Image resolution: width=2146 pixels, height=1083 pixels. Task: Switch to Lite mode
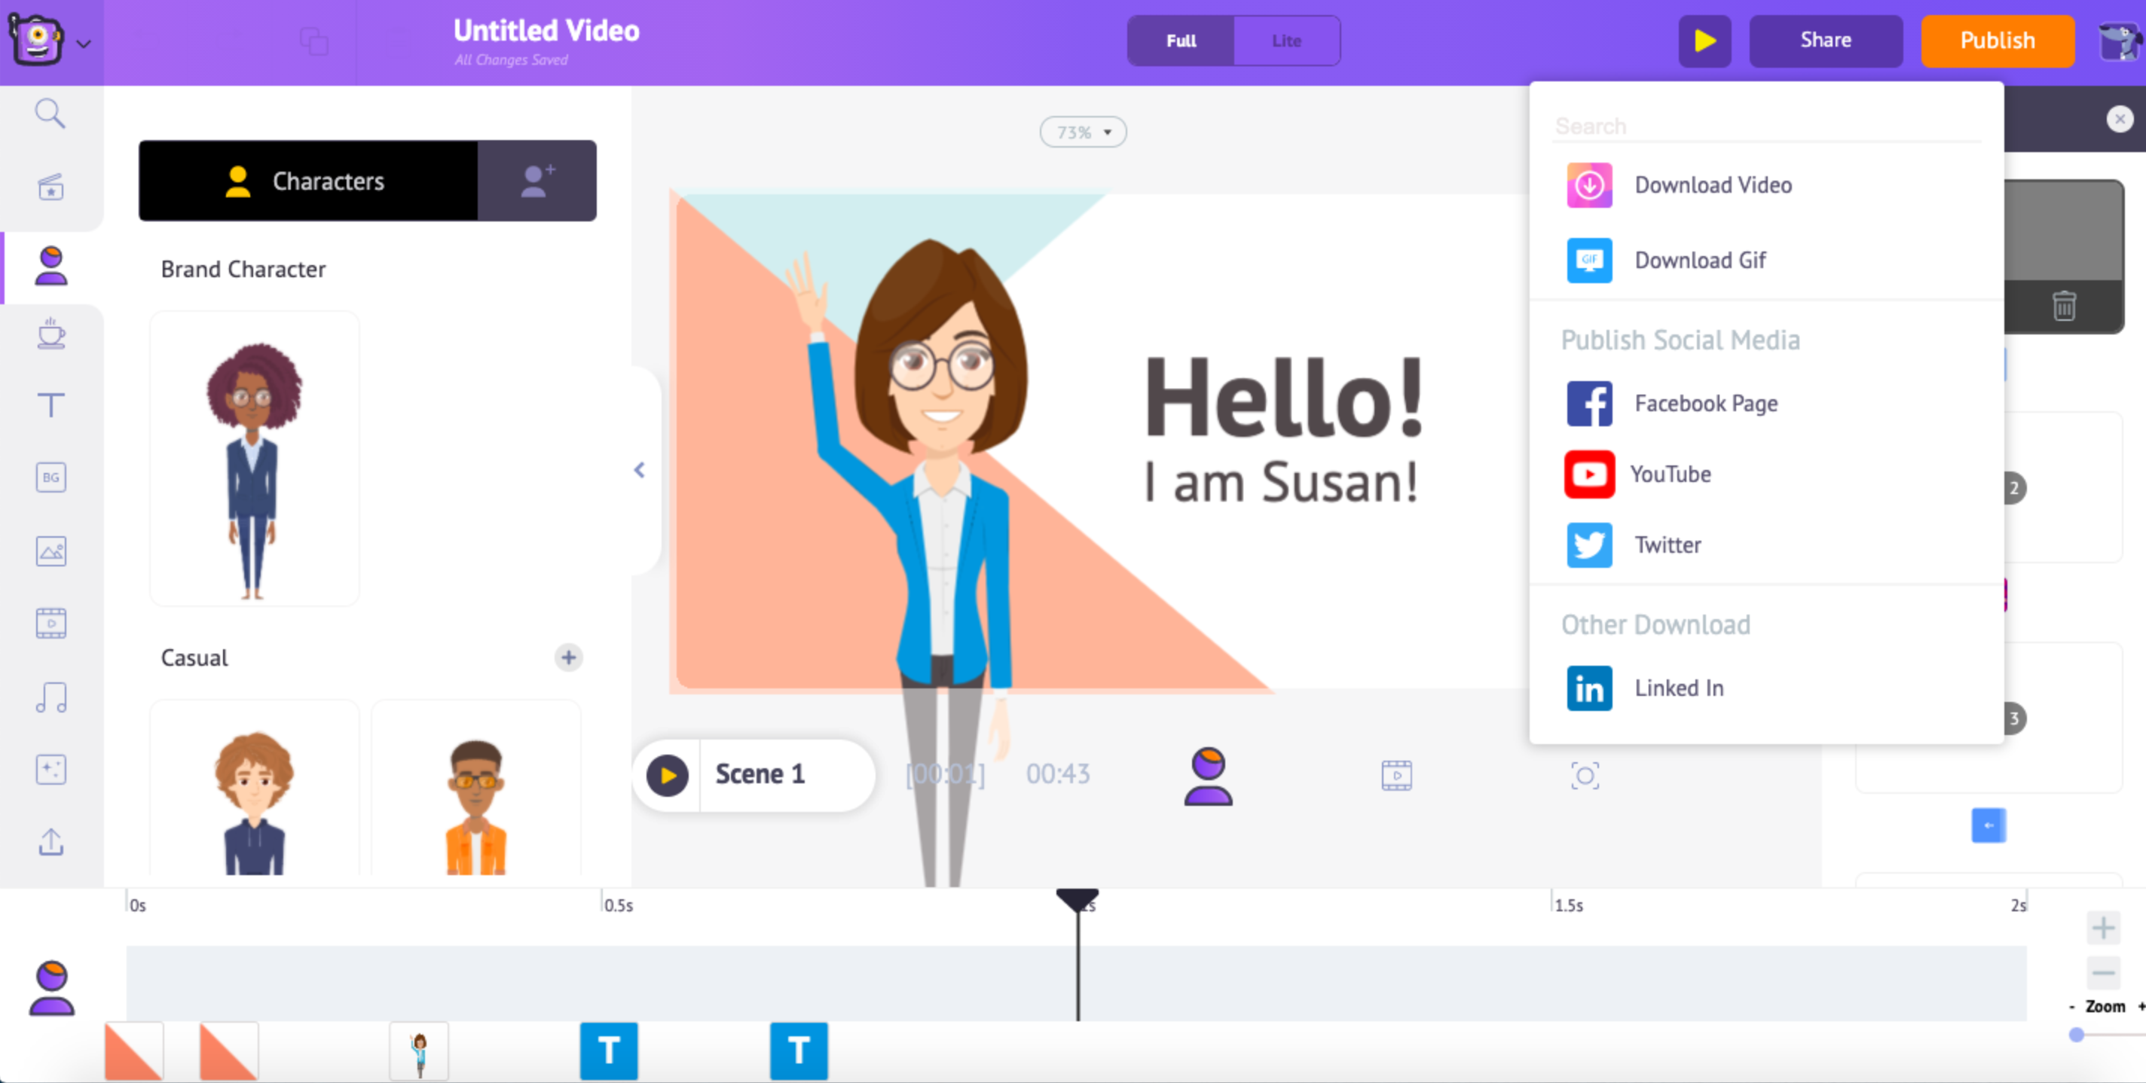click(x=1285, y=41)
